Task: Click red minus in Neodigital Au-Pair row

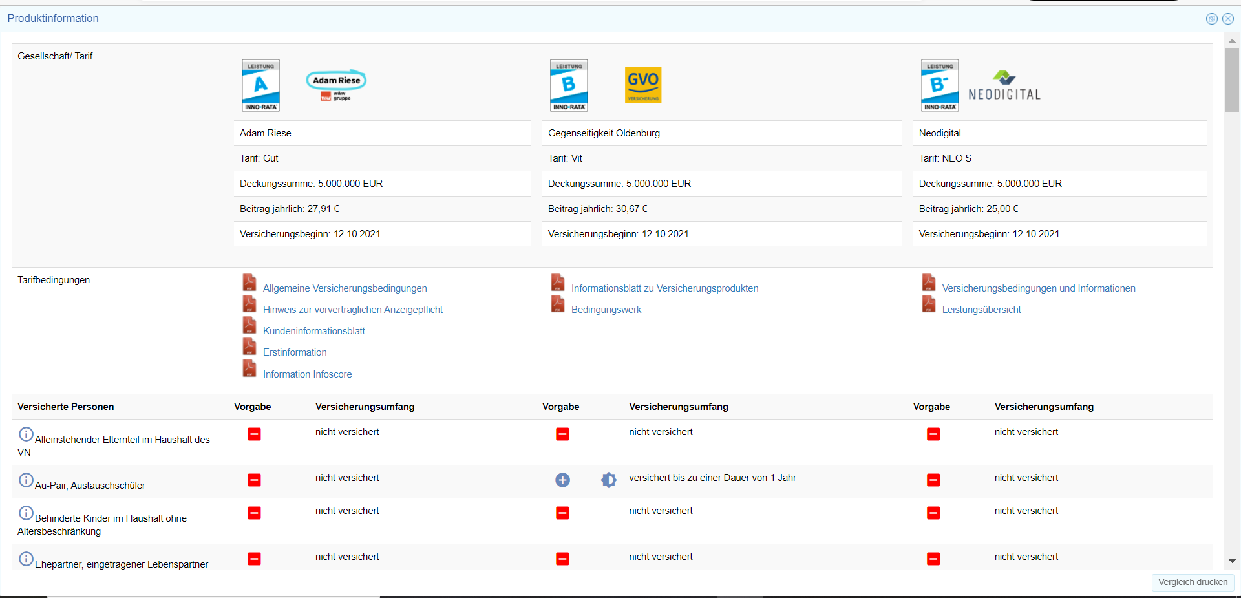Action: (933, 480)
